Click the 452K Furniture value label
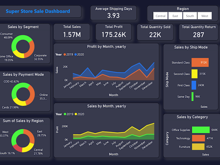Screen dimensions: 220x165 tap(209, 147)
